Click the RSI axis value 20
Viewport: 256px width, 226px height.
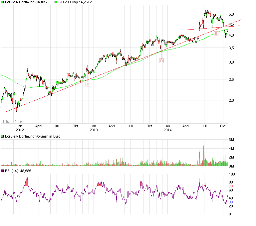(231, 206)
